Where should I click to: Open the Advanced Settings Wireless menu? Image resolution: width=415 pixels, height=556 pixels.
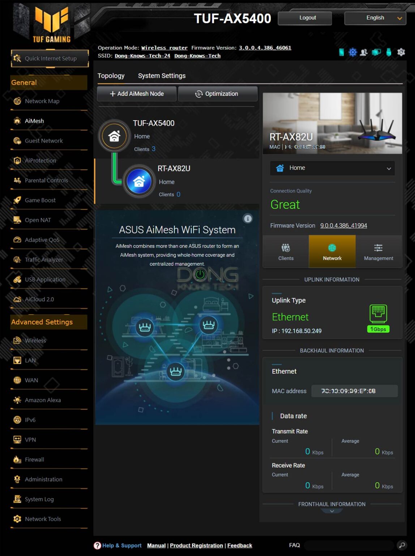35,341
